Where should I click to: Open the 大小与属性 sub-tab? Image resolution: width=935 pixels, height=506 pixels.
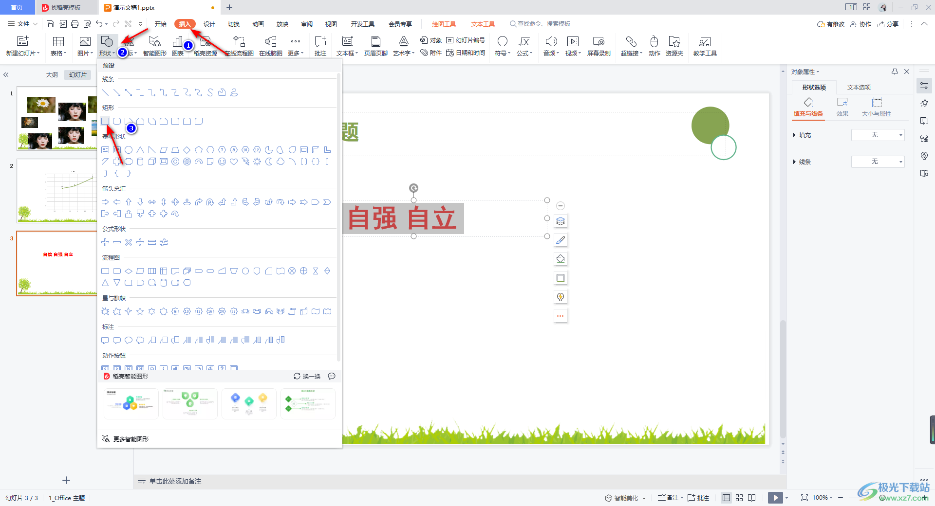tap(877, 108)
